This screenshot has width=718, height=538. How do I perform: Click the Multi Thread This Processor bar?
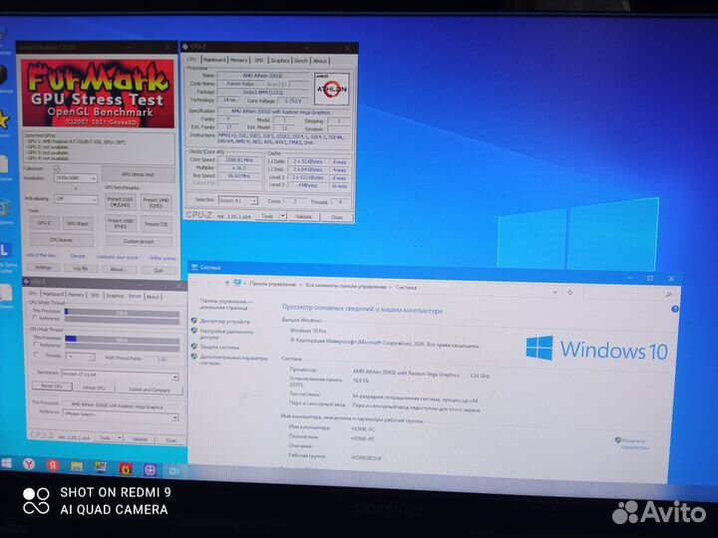pyautogui.click(x=122, y=340)
